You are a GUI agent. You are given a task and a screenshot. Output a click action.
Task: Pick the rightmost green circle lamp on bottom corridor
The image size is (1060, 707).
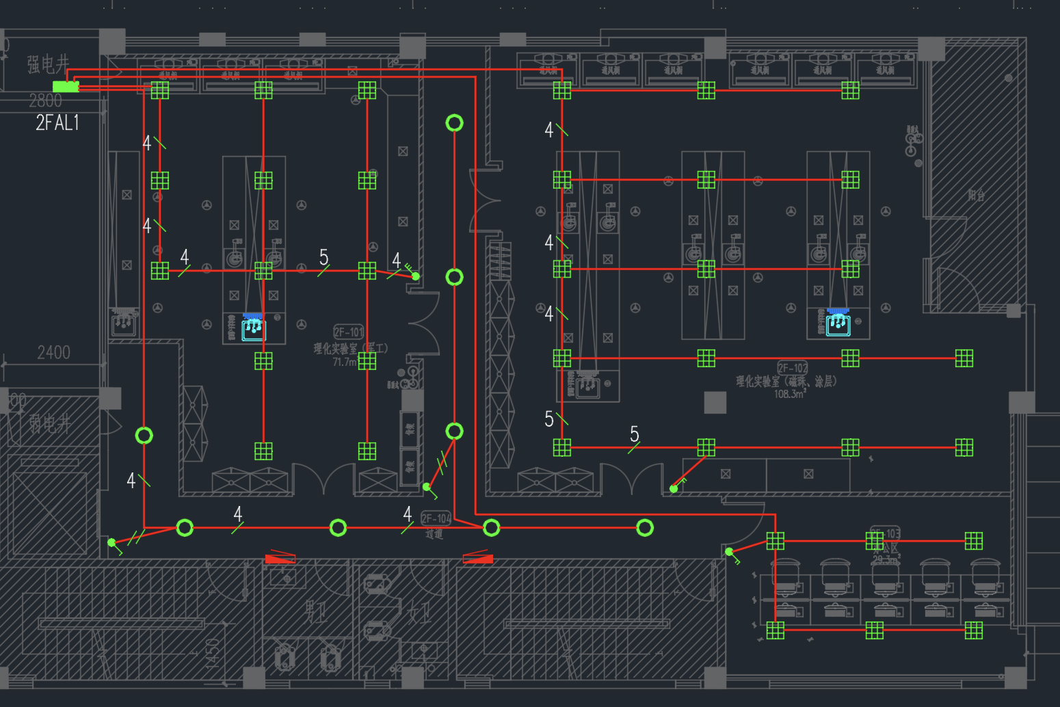tap(644, 528)
